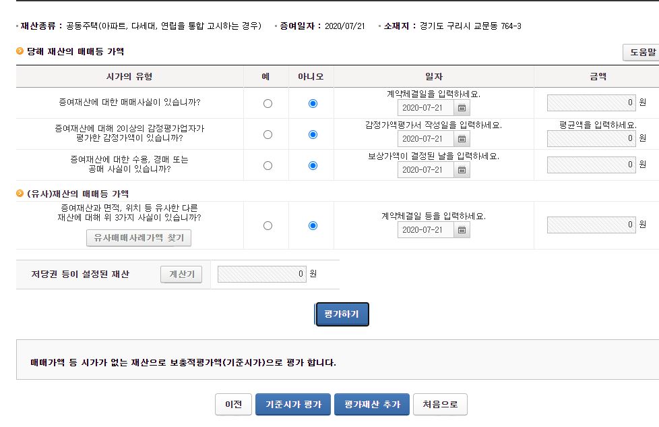
Task: Select 예 for 매매사실 question
Action: (x=268, y=104)
